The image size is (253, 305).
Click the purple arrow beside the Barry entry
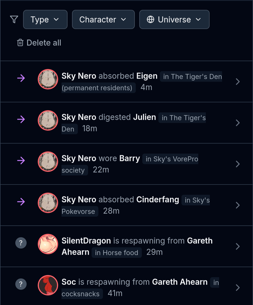21,161
